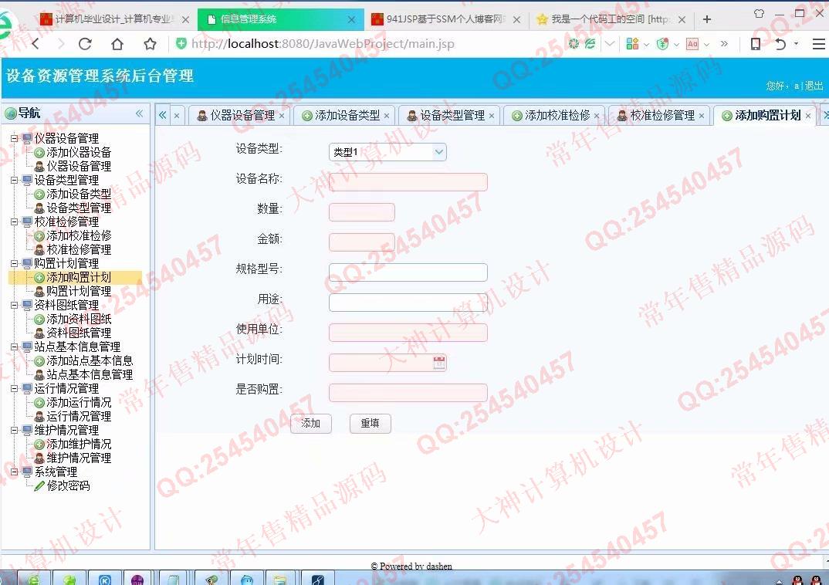
Task: Switch to 计算机毕业设计 browser tab
Action: pos(114,19)
